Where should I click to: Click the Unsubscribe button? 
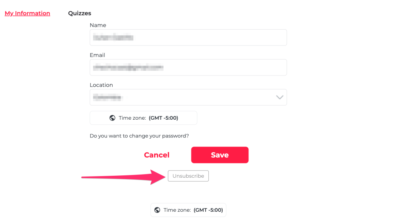click(188, 176)
